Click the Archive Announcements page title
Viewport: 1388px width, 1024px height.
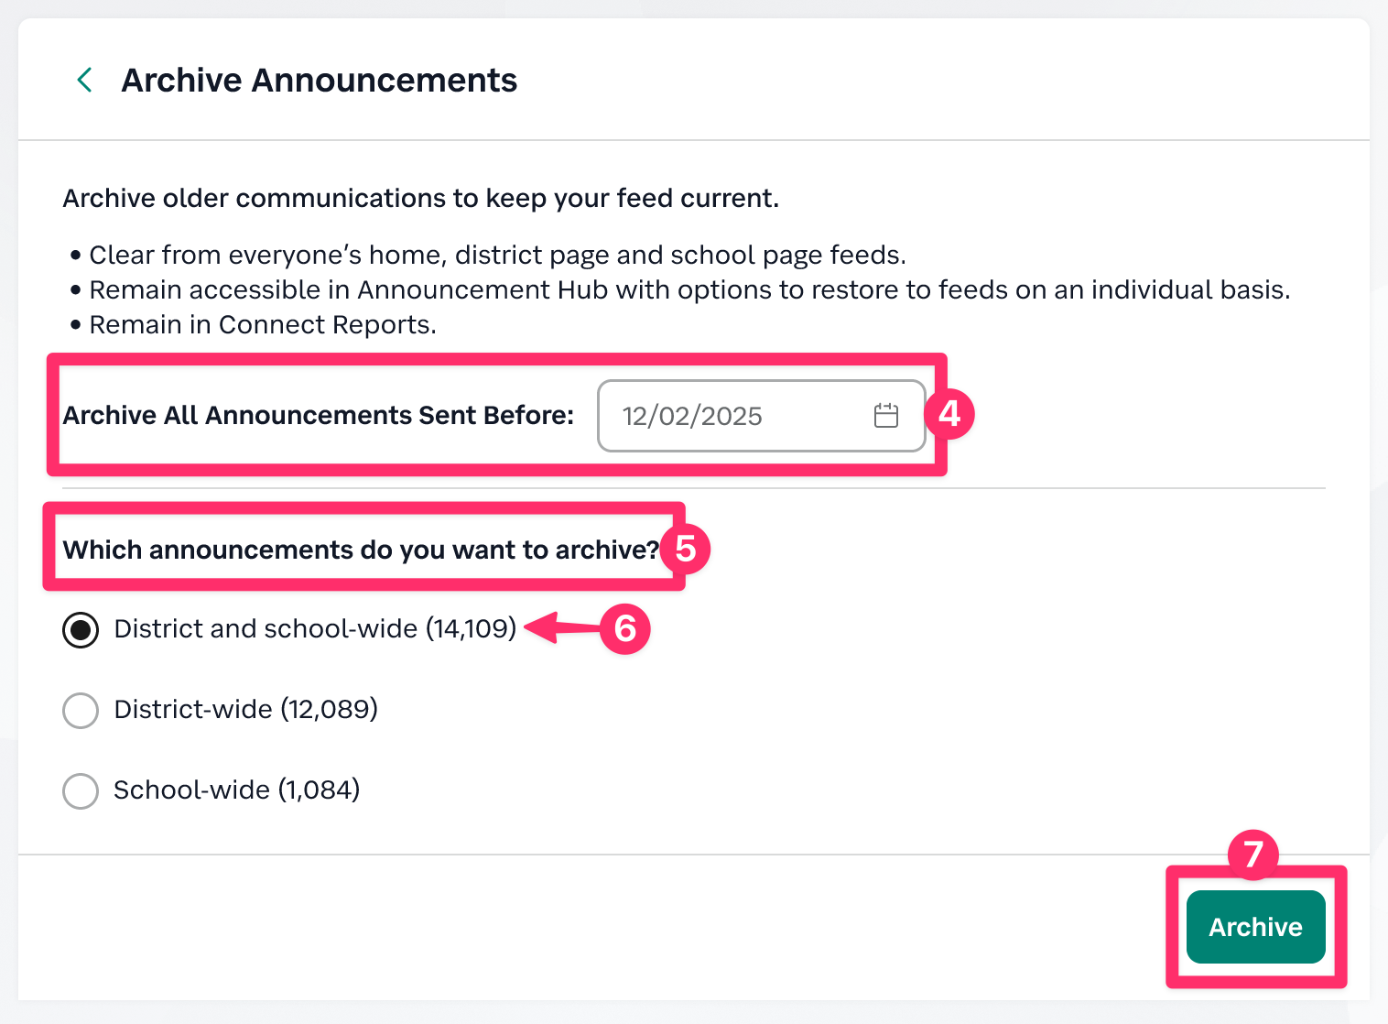pyautogui.click(x=319, y=81)
